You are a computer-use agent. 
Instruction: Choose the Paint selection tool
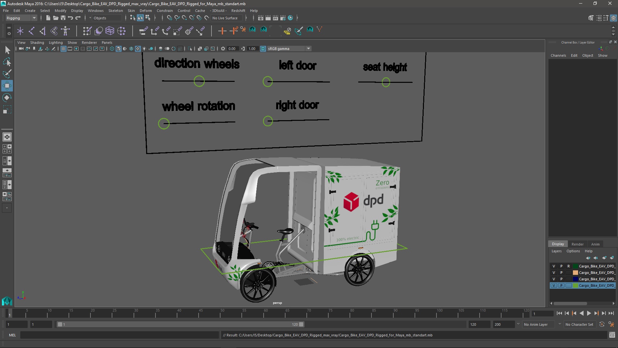(x=7, y=74)
